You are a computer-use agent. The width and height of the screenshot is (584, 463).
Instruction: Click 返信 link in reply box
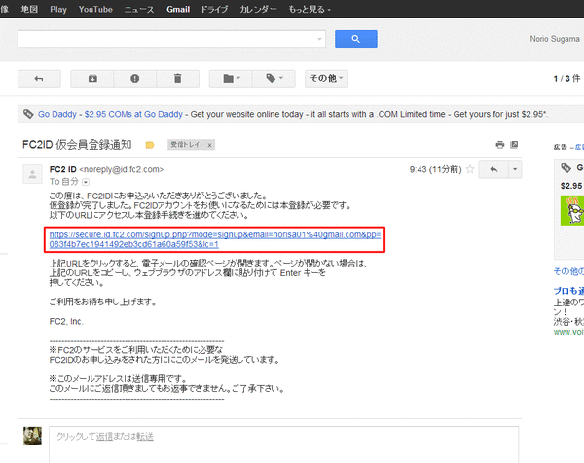tap(104, 436)
